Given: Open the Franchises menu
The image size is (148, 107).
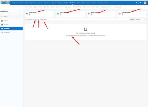Looking at the screenshot, I should tap(33, 3).
